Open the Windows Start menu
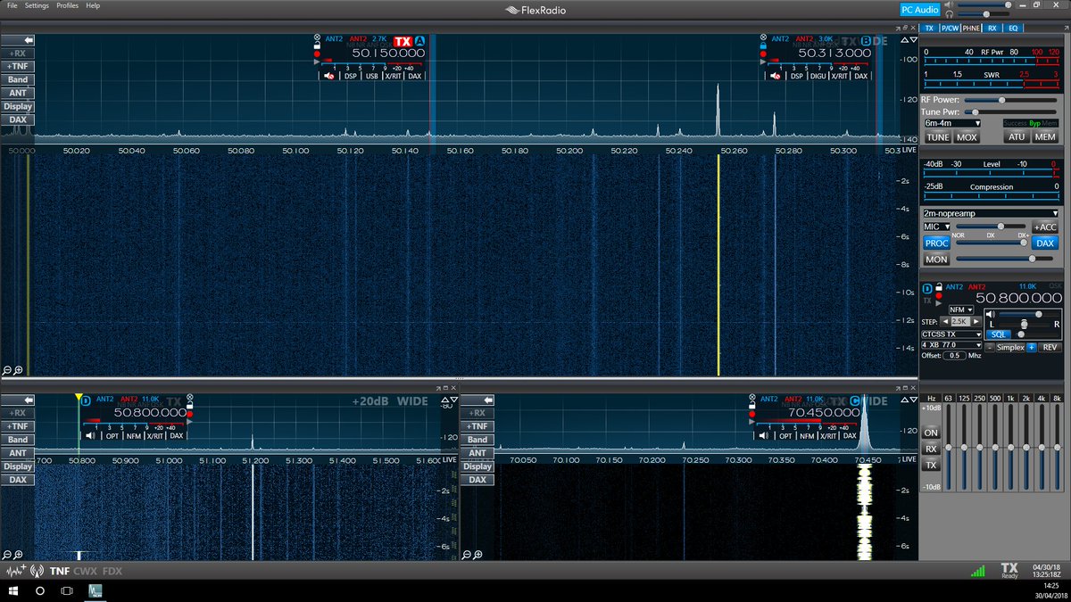This screenshot has height=602, width=1071. coord(12,591)
